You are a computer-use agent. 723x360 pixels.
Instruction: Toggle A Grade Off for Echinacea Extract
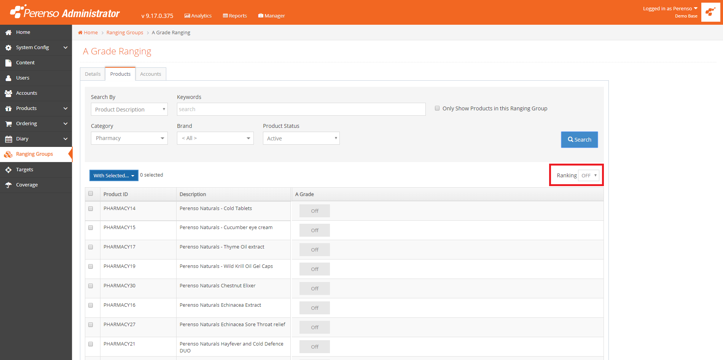click(x=315, y=308)
